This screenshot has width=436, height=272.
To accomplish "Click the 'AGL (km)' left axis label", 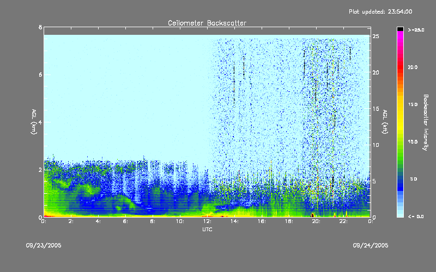I will 34,122.
